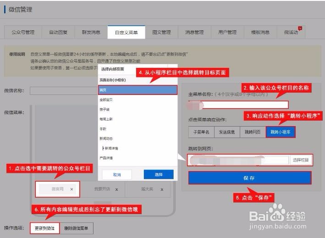Switch to the 用户管理 tab
325x238 pixels.
(x=227, y=33)
